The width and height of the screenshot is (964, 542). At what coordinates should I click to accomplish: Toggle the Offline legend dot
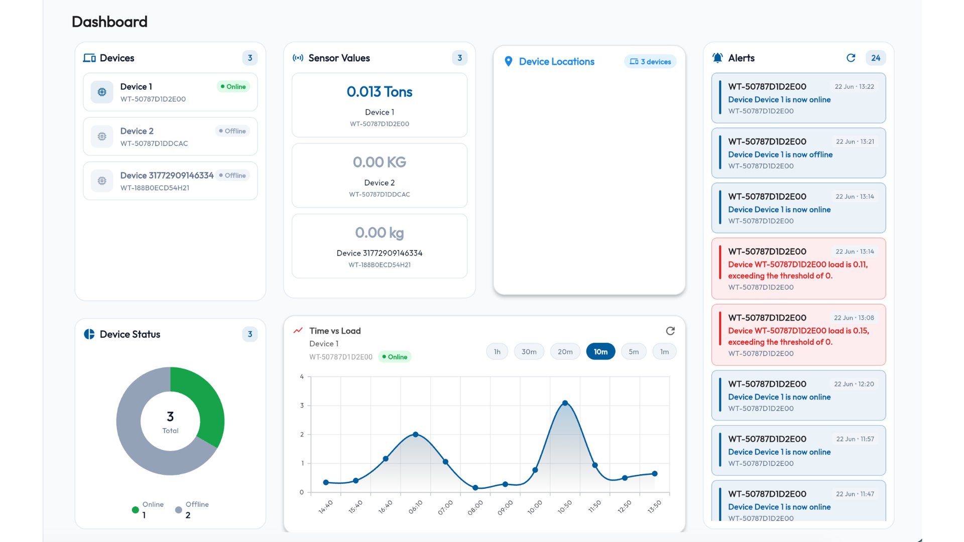pyautogui.click(x=178, y=510)
